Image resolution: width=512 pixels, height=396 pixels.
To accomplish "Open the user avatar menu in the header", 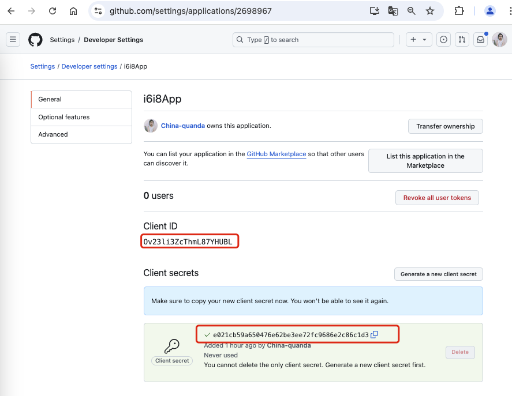I will 499,40.
